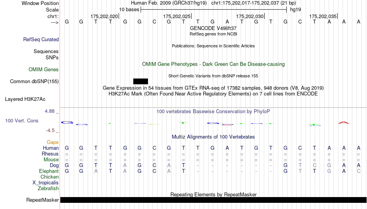Select the RepeatMasker track label

point(42,200)
